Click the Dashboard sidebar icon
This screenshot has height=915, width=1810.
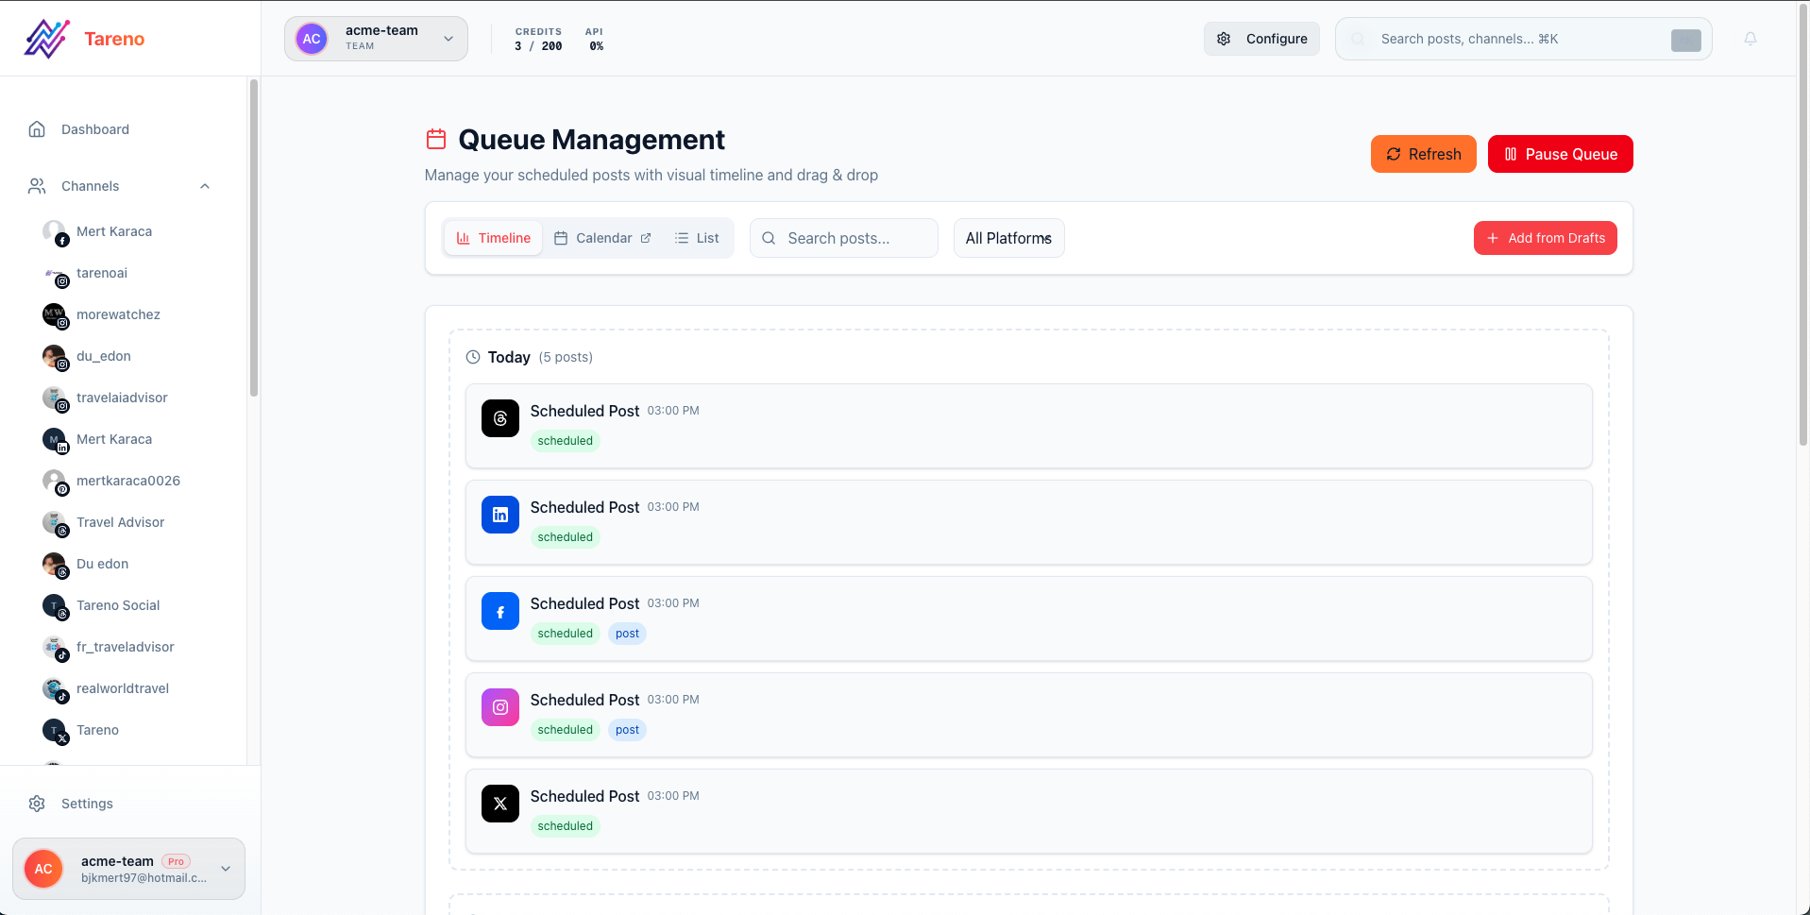[x=36, y=129]
